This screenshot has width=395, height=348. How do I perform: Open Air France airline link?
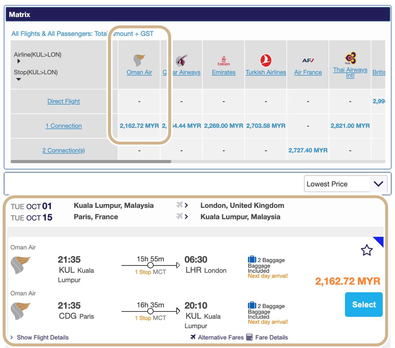308,72
